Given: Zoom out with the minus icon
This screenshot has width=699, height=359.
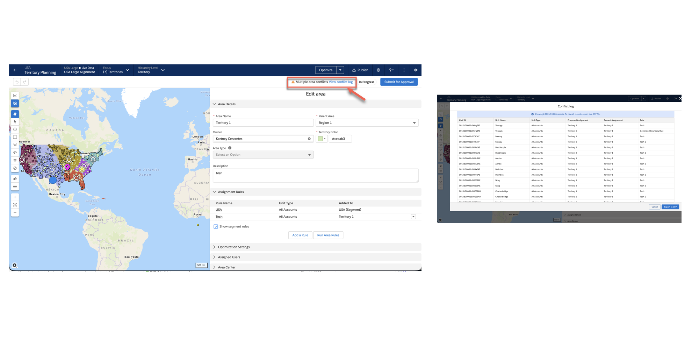Looking at the screenshot, I should tap(15, 213).
